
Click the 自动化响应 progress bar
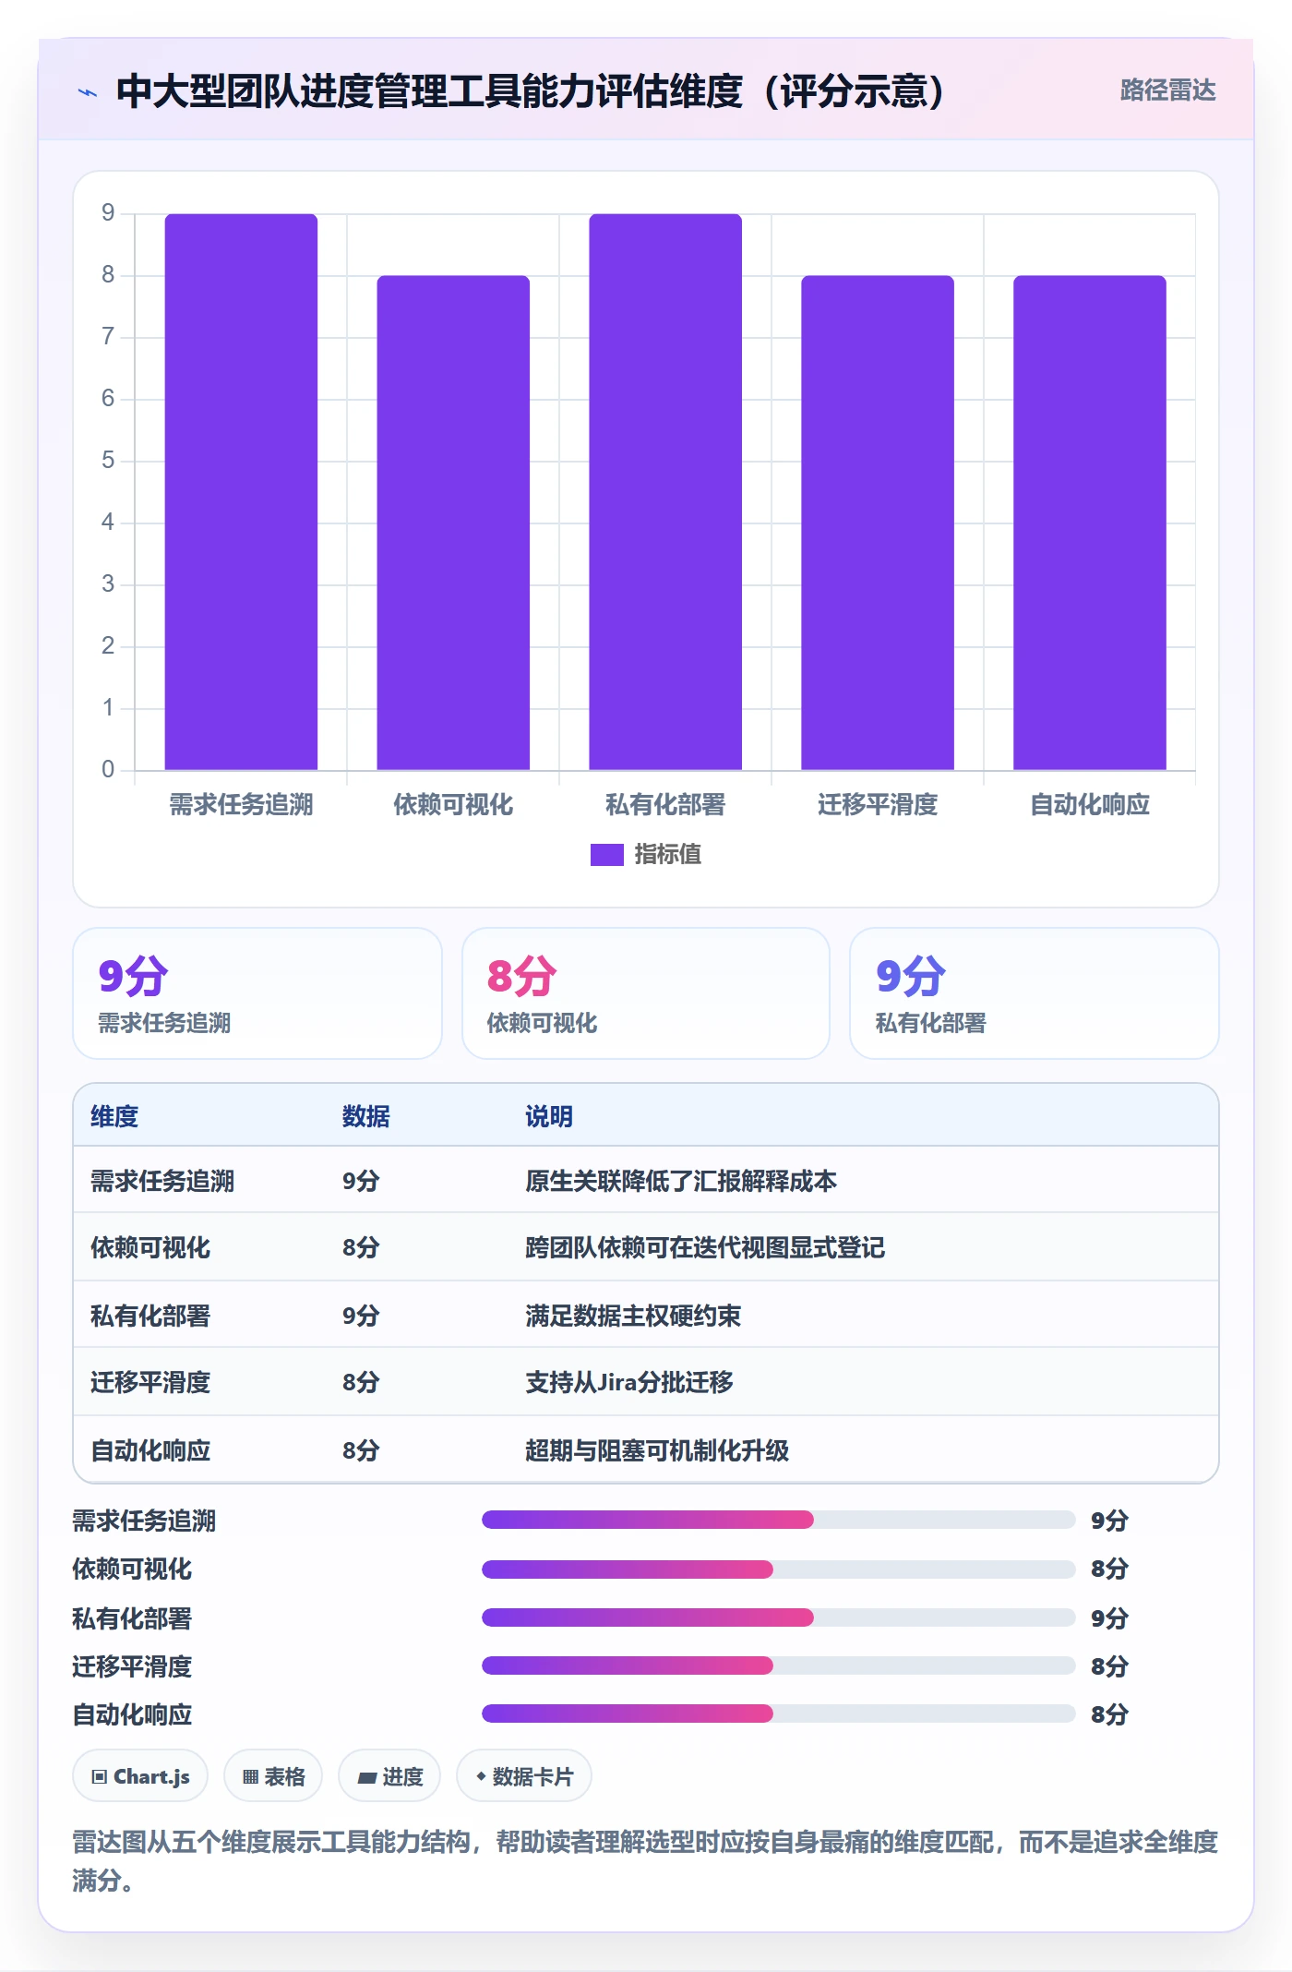coord(779,1713)
